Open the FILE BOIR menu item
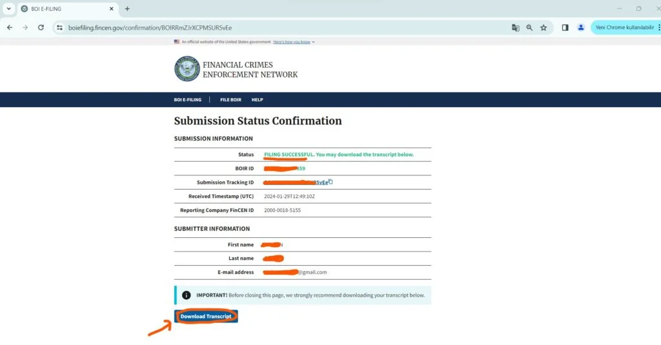This screenshot has height=345, width=661. coord(229,100)
